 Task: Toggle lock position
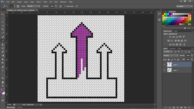(x=175, y=60)
